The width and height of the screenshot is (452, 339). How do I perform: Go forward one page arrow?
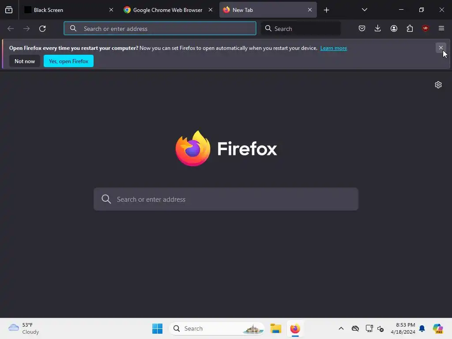26,29
